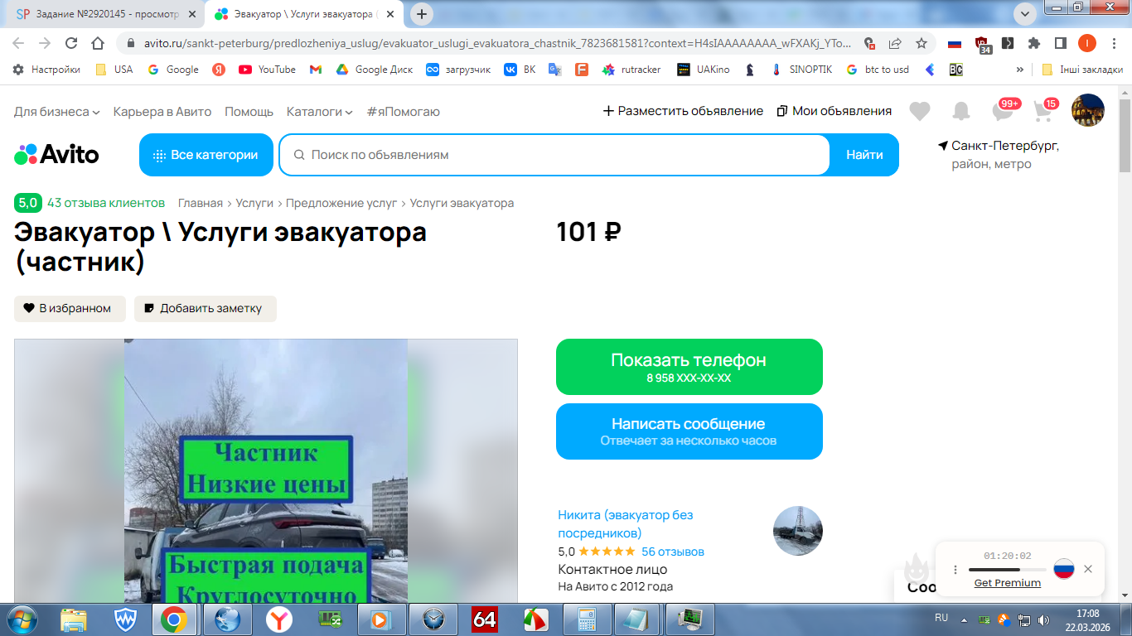Click Карьера в Авито menu link
This screenshot has width=1132, height=636.
(x=162, y=111)
